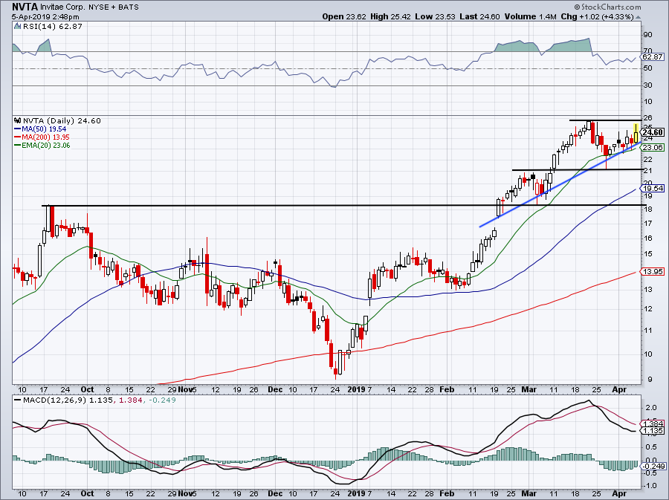Click the Chg +1.02 (+4.33%) value

tap(598, 16)
